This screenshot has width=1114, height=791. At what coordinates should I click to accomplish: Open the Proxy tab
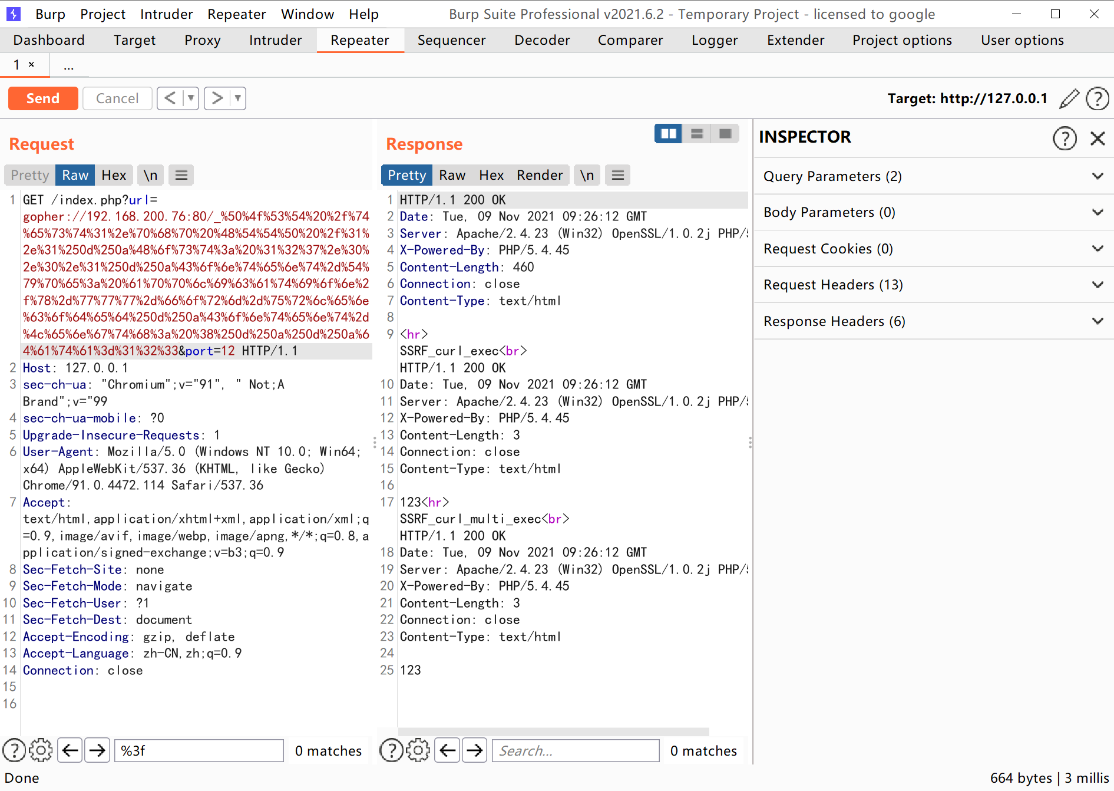coord(203,40)
